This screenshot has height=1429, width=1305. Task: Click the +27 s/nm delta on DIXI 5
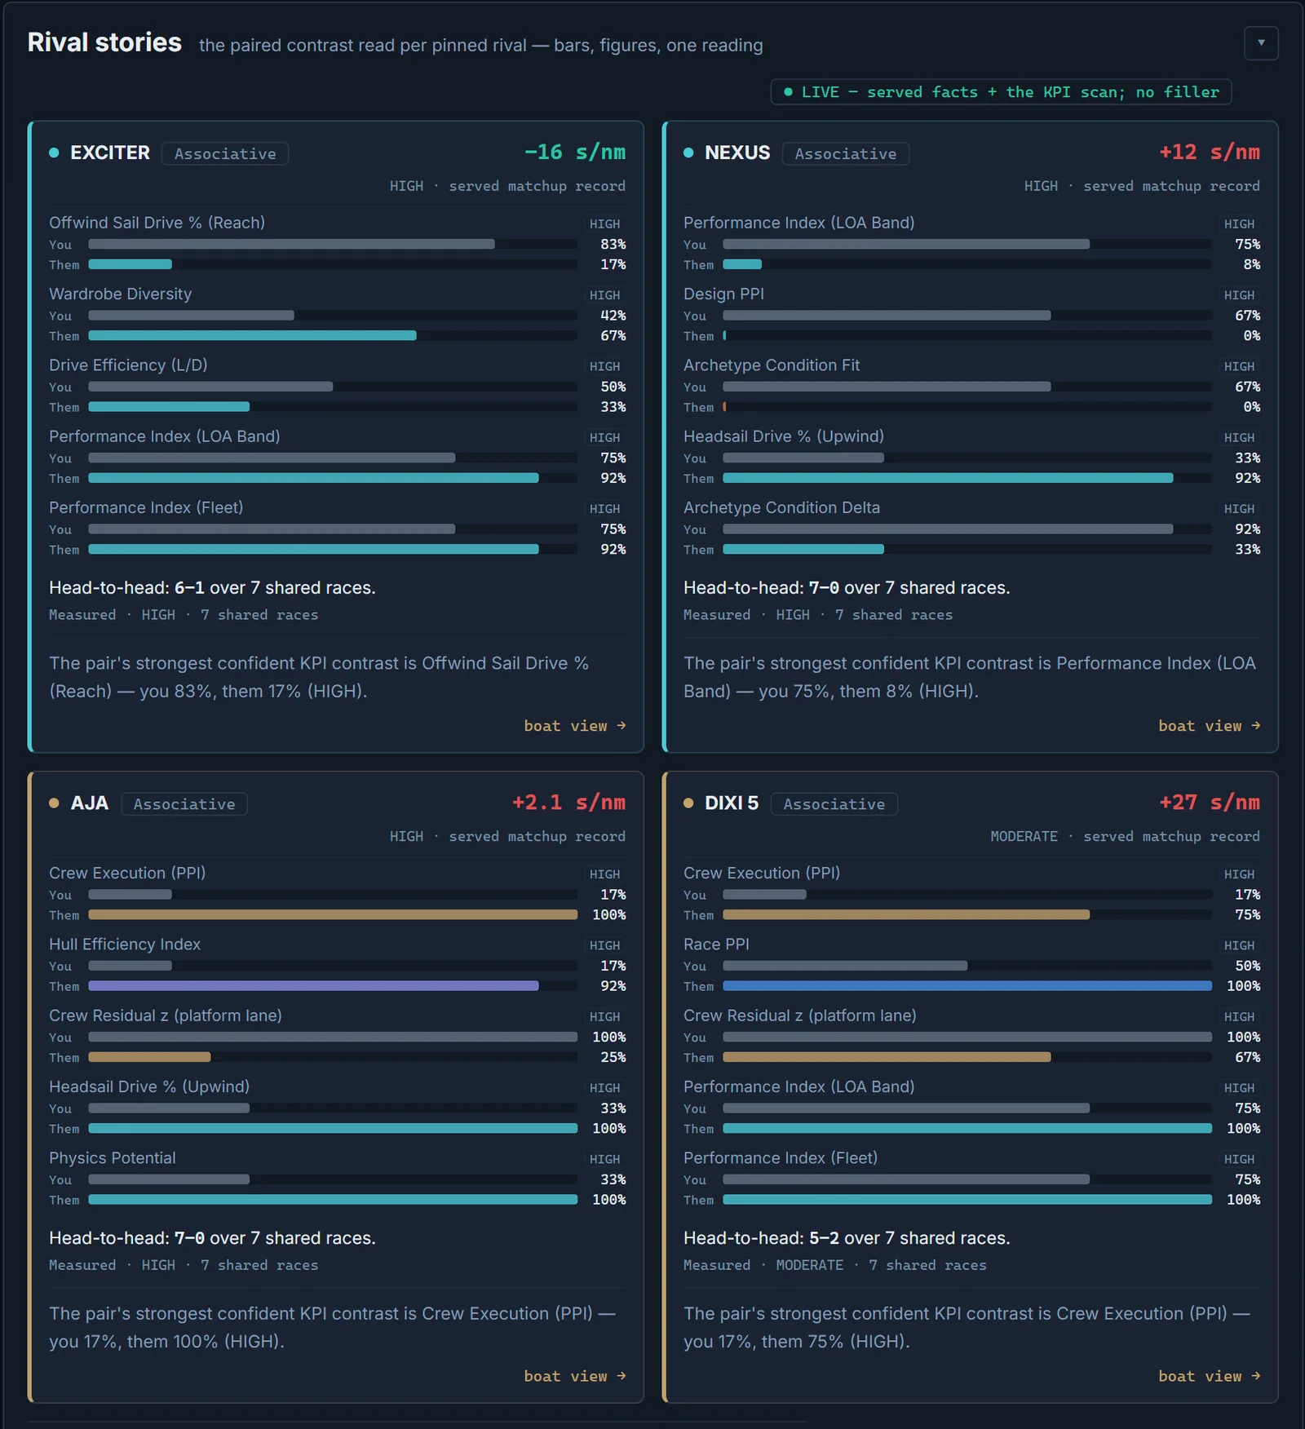point(1210,802)
